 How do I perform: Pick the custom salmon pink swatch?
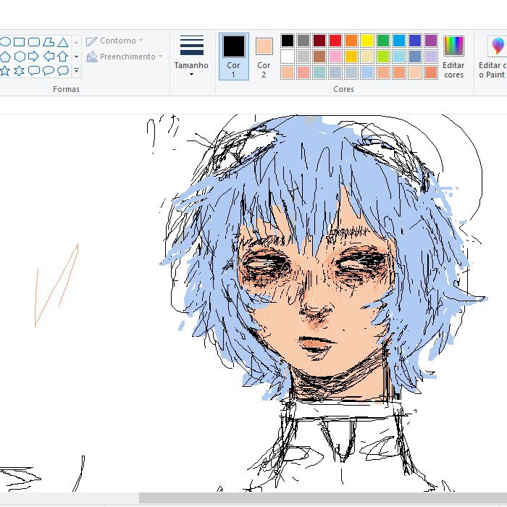[303, 72]
